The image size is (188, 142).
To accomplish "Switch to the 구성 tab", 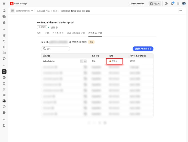I will tap(47, 33).
